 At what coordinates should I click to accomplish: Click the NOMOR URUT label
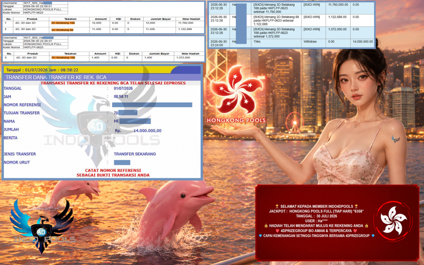[17, 162]
